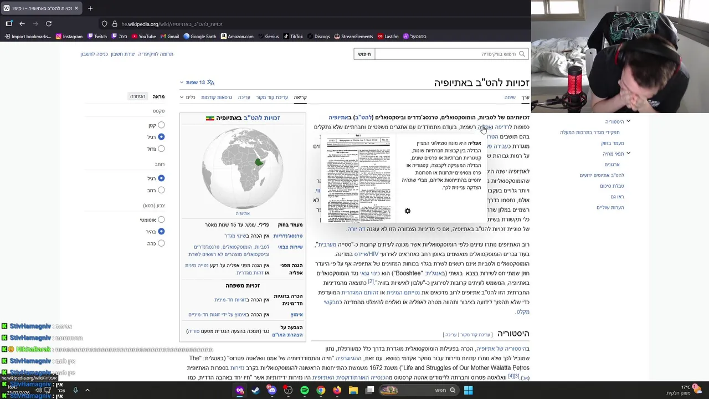
Task: Select the רגיל width option
Action: pyautogui.click(x=161, y=178)
